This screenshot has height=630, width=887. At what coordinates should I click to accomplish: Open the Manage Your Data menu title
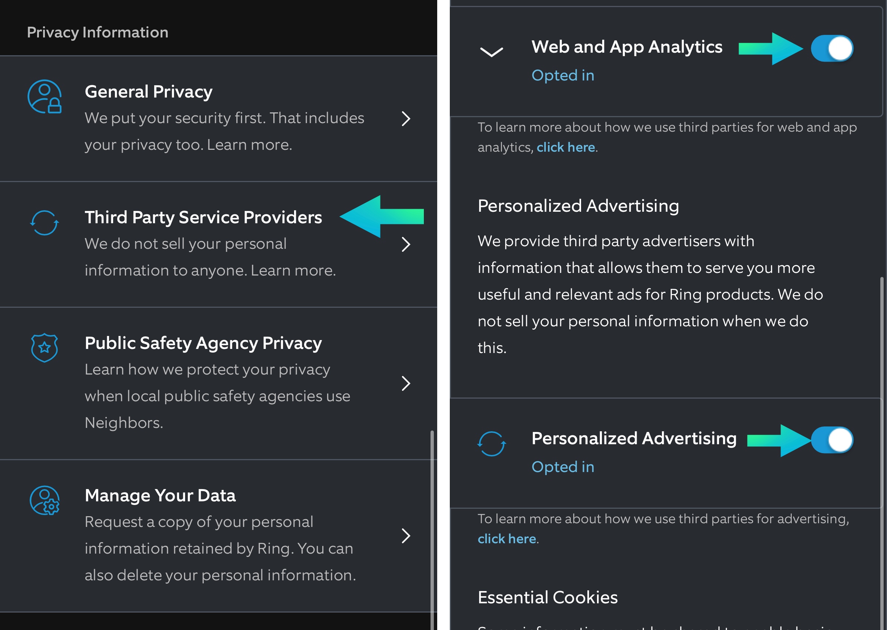tap(160, 495)
